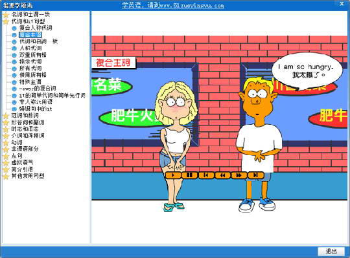Click the blue bullet beside 使用所有格

[14, 75]
